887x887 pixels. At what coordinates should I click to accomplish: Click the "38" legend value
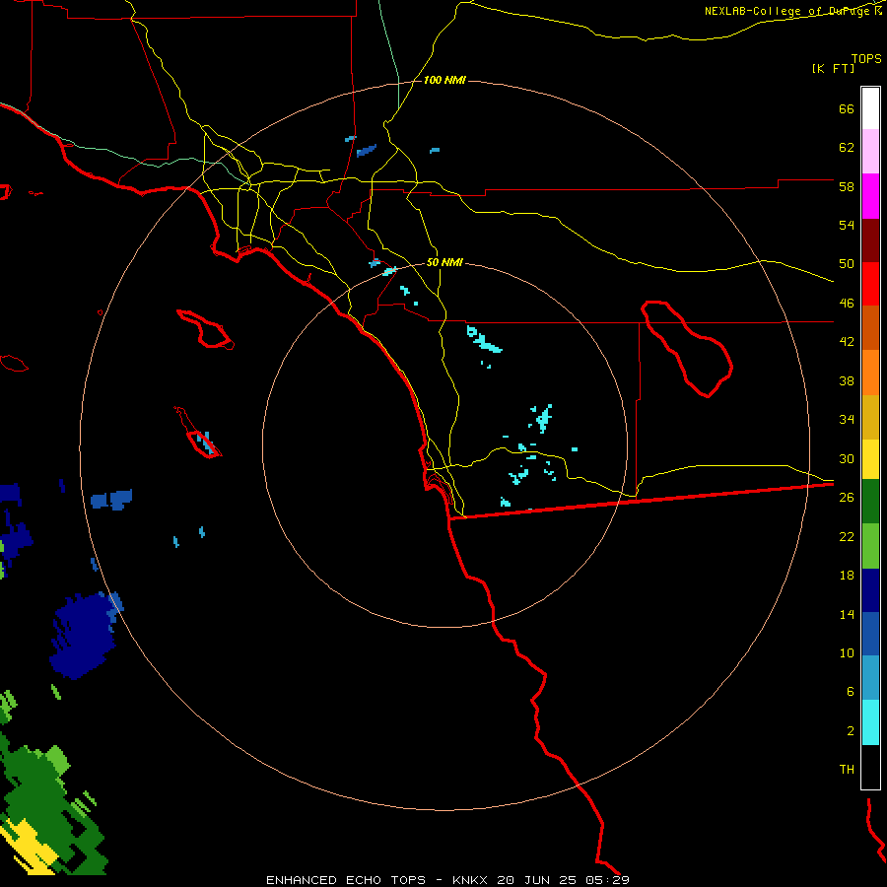pos(847,380)
